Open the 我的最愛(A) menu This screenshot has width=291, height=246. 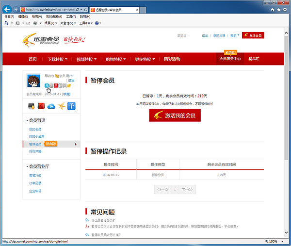point(54,16)
